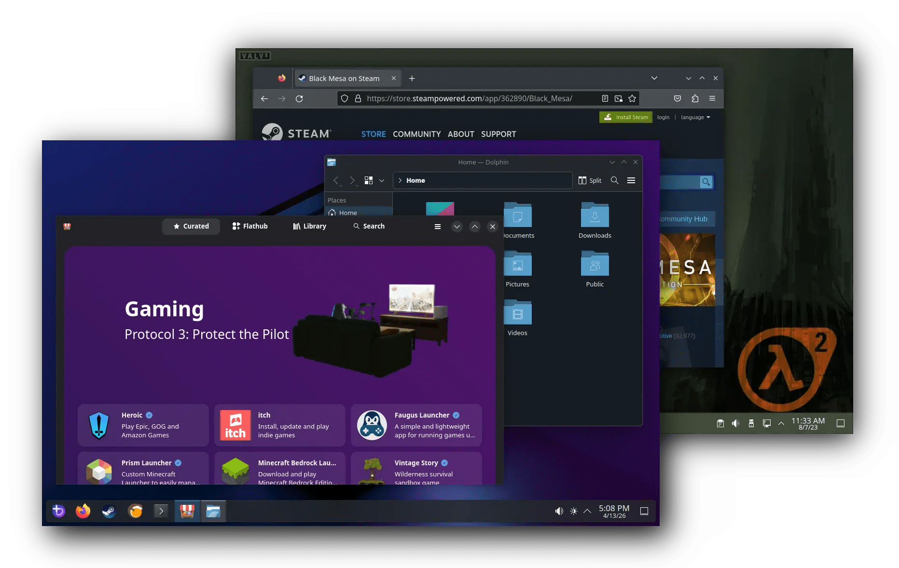
Task: Click the Dolphin file manager taskbar icon
Action: click(213, 511)
